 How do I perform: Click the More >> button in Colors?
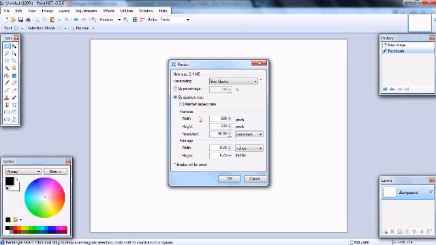pos(55,171)
